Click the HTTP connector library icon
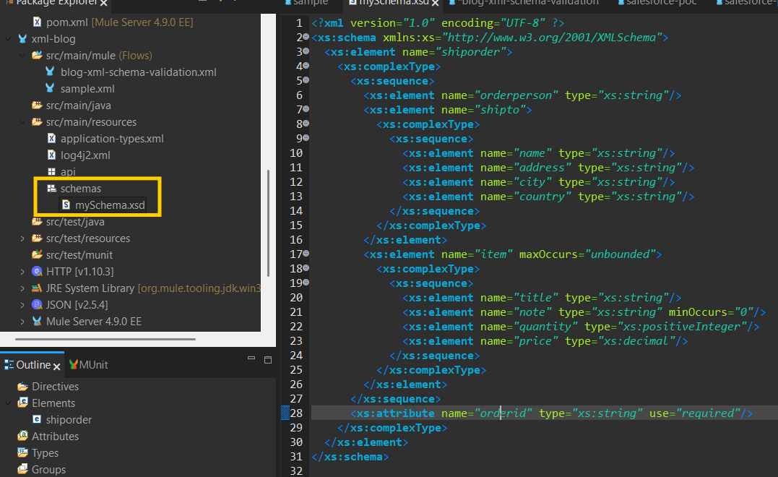Viewport: 778px width, 477px height. pyautogui.click(x=37, y=272)
